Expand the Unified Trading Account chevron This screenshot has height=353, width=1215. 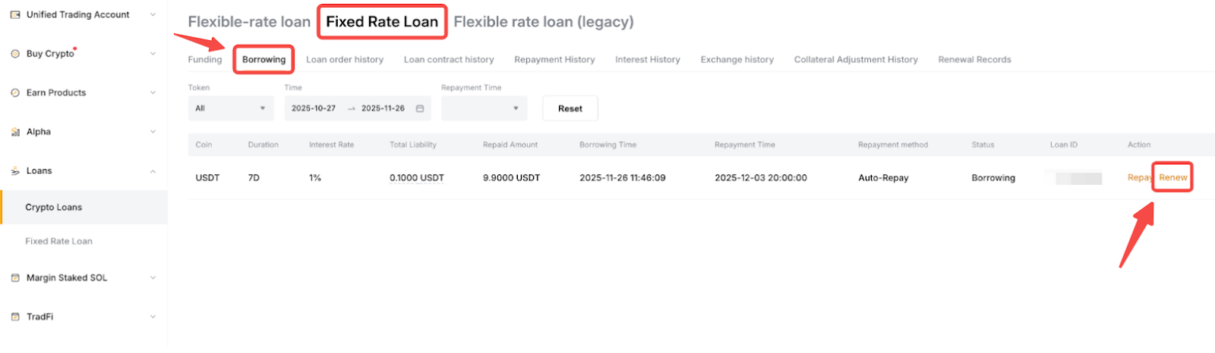tap(153, 14)
